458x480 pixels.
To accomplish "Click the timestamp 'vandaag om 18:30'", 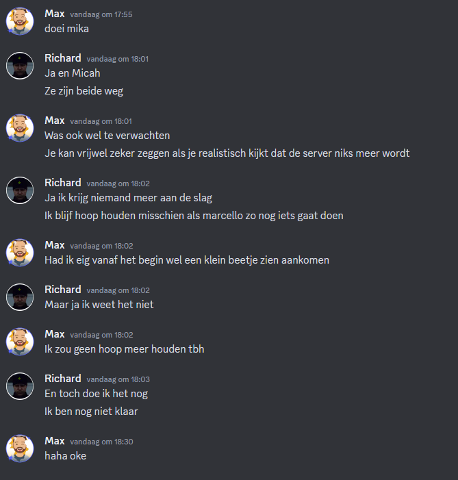I will [101, 442].
